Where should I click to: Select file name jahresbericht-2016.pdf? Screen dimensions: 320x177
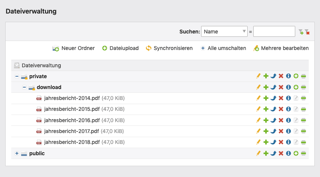click(x=72, y=120)
